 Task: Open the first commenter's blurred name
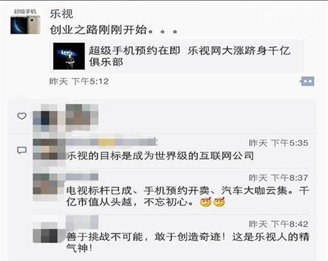pos(111,142)
